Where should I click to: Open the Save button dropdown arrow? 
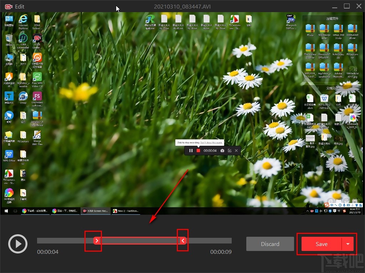tap(348, 244)
